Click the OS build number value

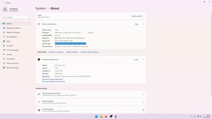point(59,74)
